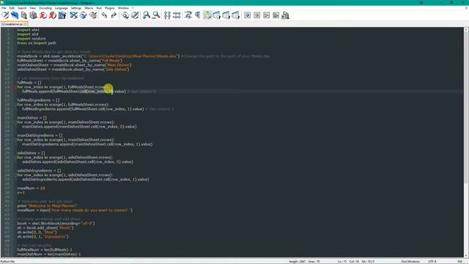The height and width of the screenshot is (264, 469).
Task: Click the Python file status bar label
Action: pyautogui.click(x=8, y=262)
